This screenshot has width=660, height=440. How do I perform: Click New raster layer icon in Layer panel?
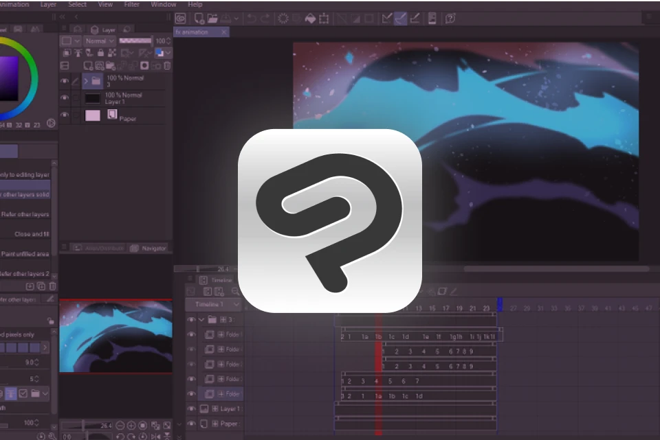88,66
